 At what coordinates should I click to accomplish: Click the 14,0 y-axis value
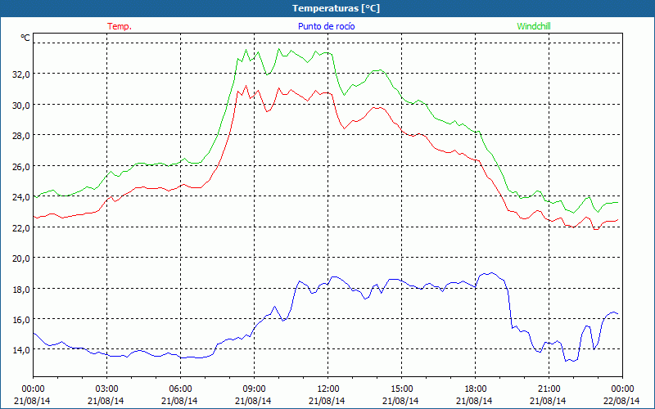point(21,350)
